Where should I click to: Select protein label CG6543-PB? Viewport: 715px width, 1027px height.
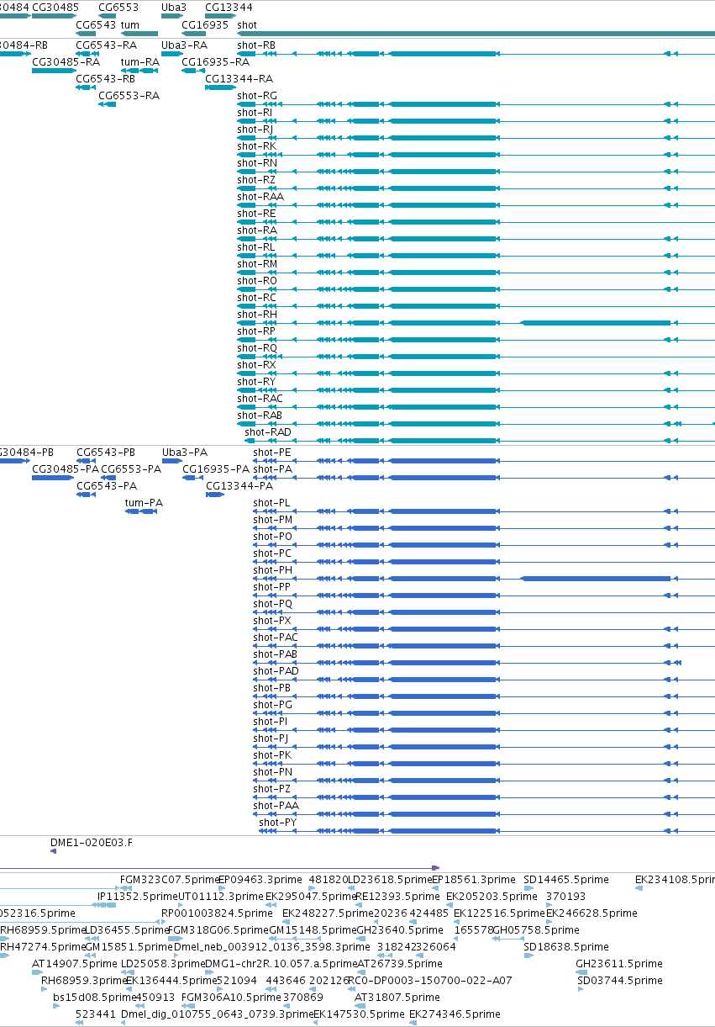coord(106,453)
